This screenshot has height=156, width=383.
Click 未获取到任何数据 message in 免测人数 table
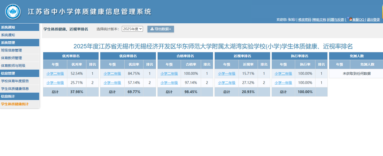click(357, 74)
